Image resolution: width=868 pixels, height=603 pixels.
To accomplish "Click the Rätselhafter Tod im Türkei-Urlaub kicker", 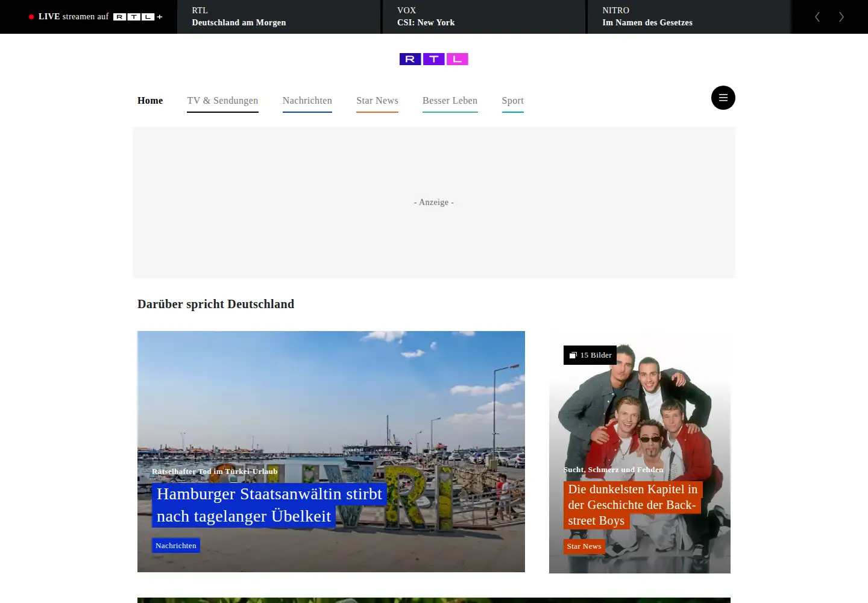I will point(215,472).
